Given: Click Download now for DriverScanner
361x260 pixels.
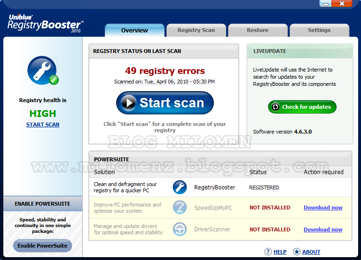Looking at the screenshot, I should pos(323,229).
